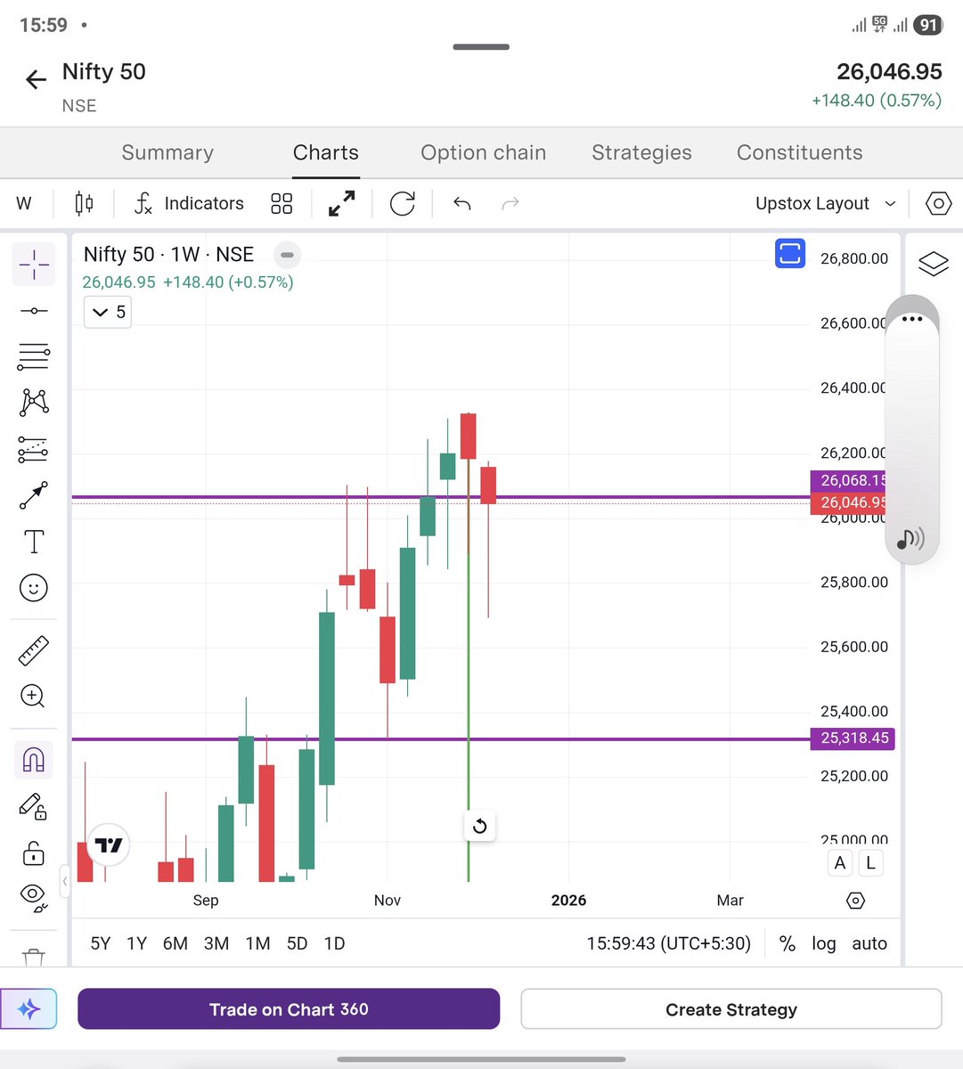Image resolution: width=963 pixels, height=1069 pixels.
Task: Open the layout grid templates icon
Action: point(282,203)
